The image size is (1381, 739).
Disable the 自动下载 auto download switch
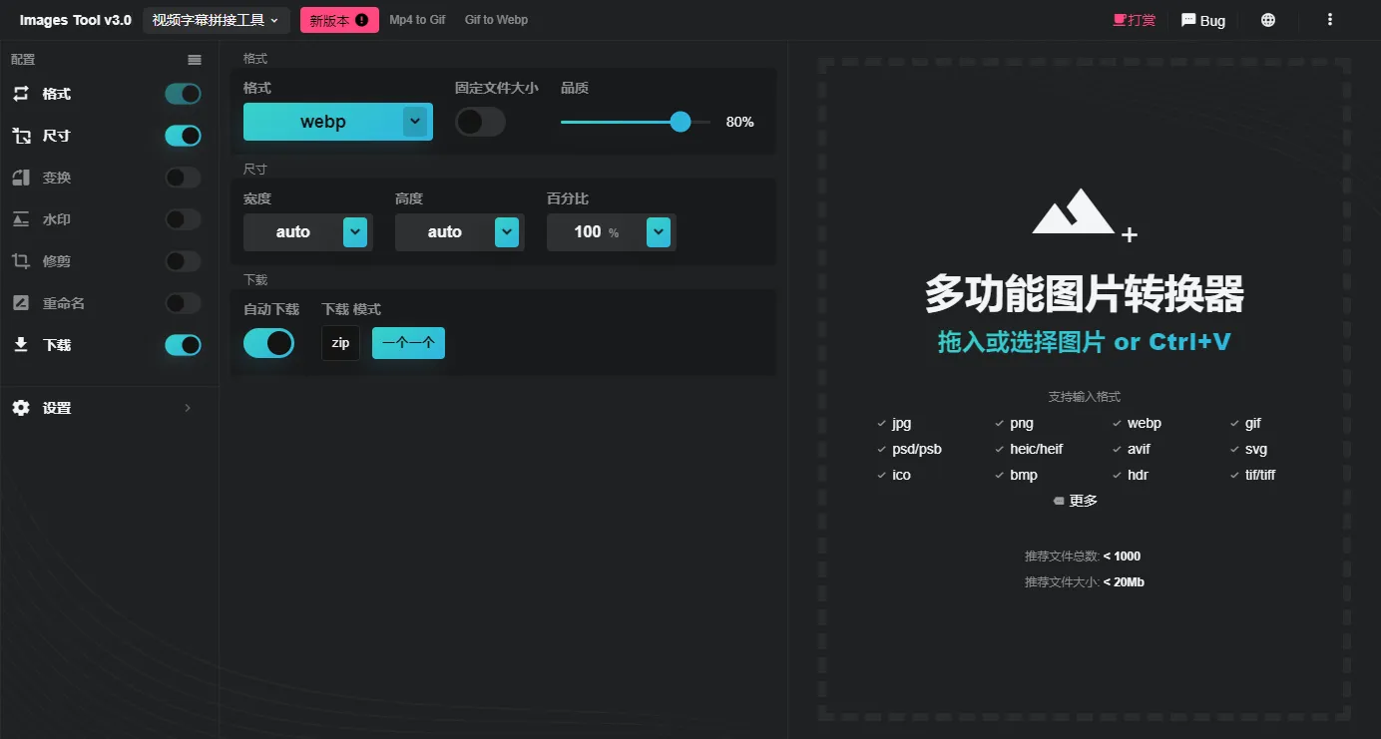coord(268,343)
